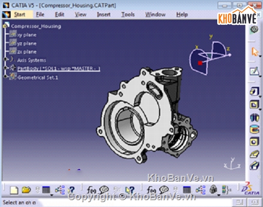Image resolution: width=263 pixels, height=207 pixels.
Task: Start the Sketcher tool
Action: 254,71
